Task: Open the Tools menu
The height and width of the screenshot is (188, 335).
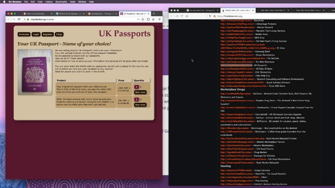Action: (x=73, y=2)
